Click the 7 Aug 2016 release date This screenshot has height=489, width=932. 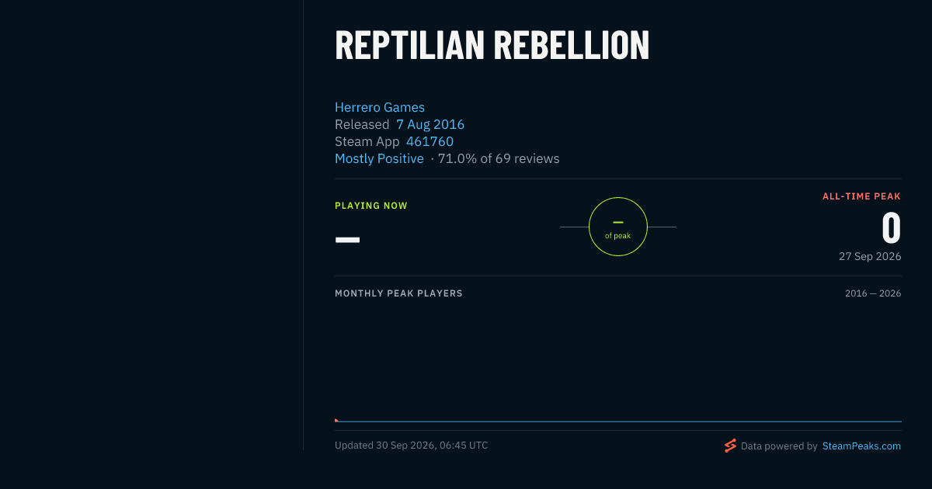[x=430, y=124]
